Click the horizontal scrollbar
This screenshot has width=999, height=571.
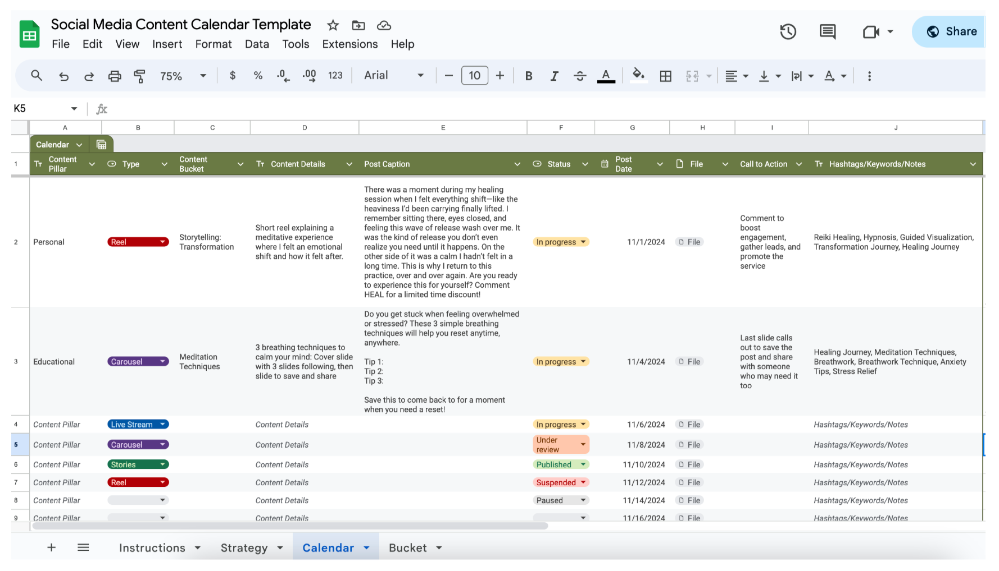tap(290, 526)
